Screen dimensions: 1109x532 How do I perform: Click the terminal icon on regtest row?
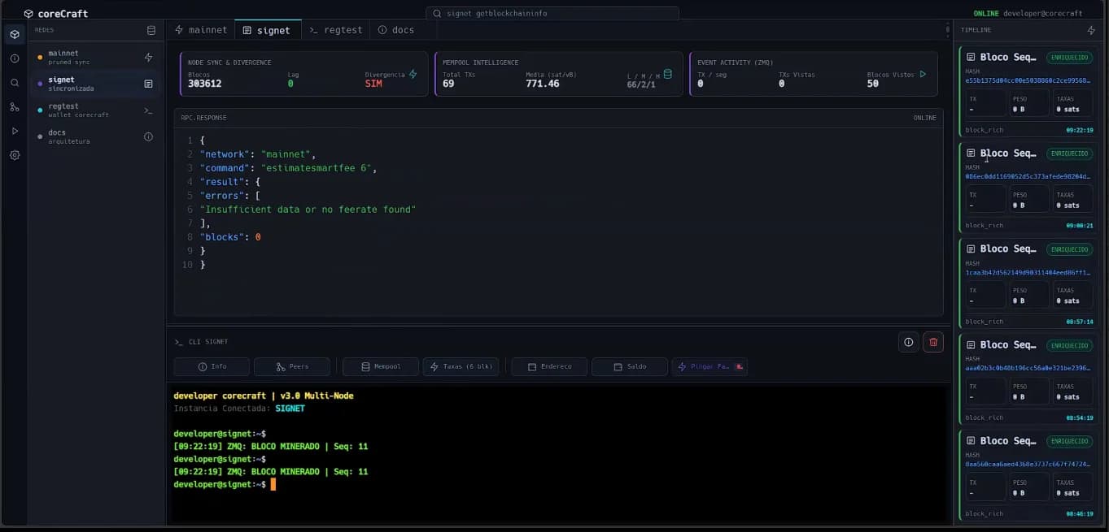click(x=148, y=110)
